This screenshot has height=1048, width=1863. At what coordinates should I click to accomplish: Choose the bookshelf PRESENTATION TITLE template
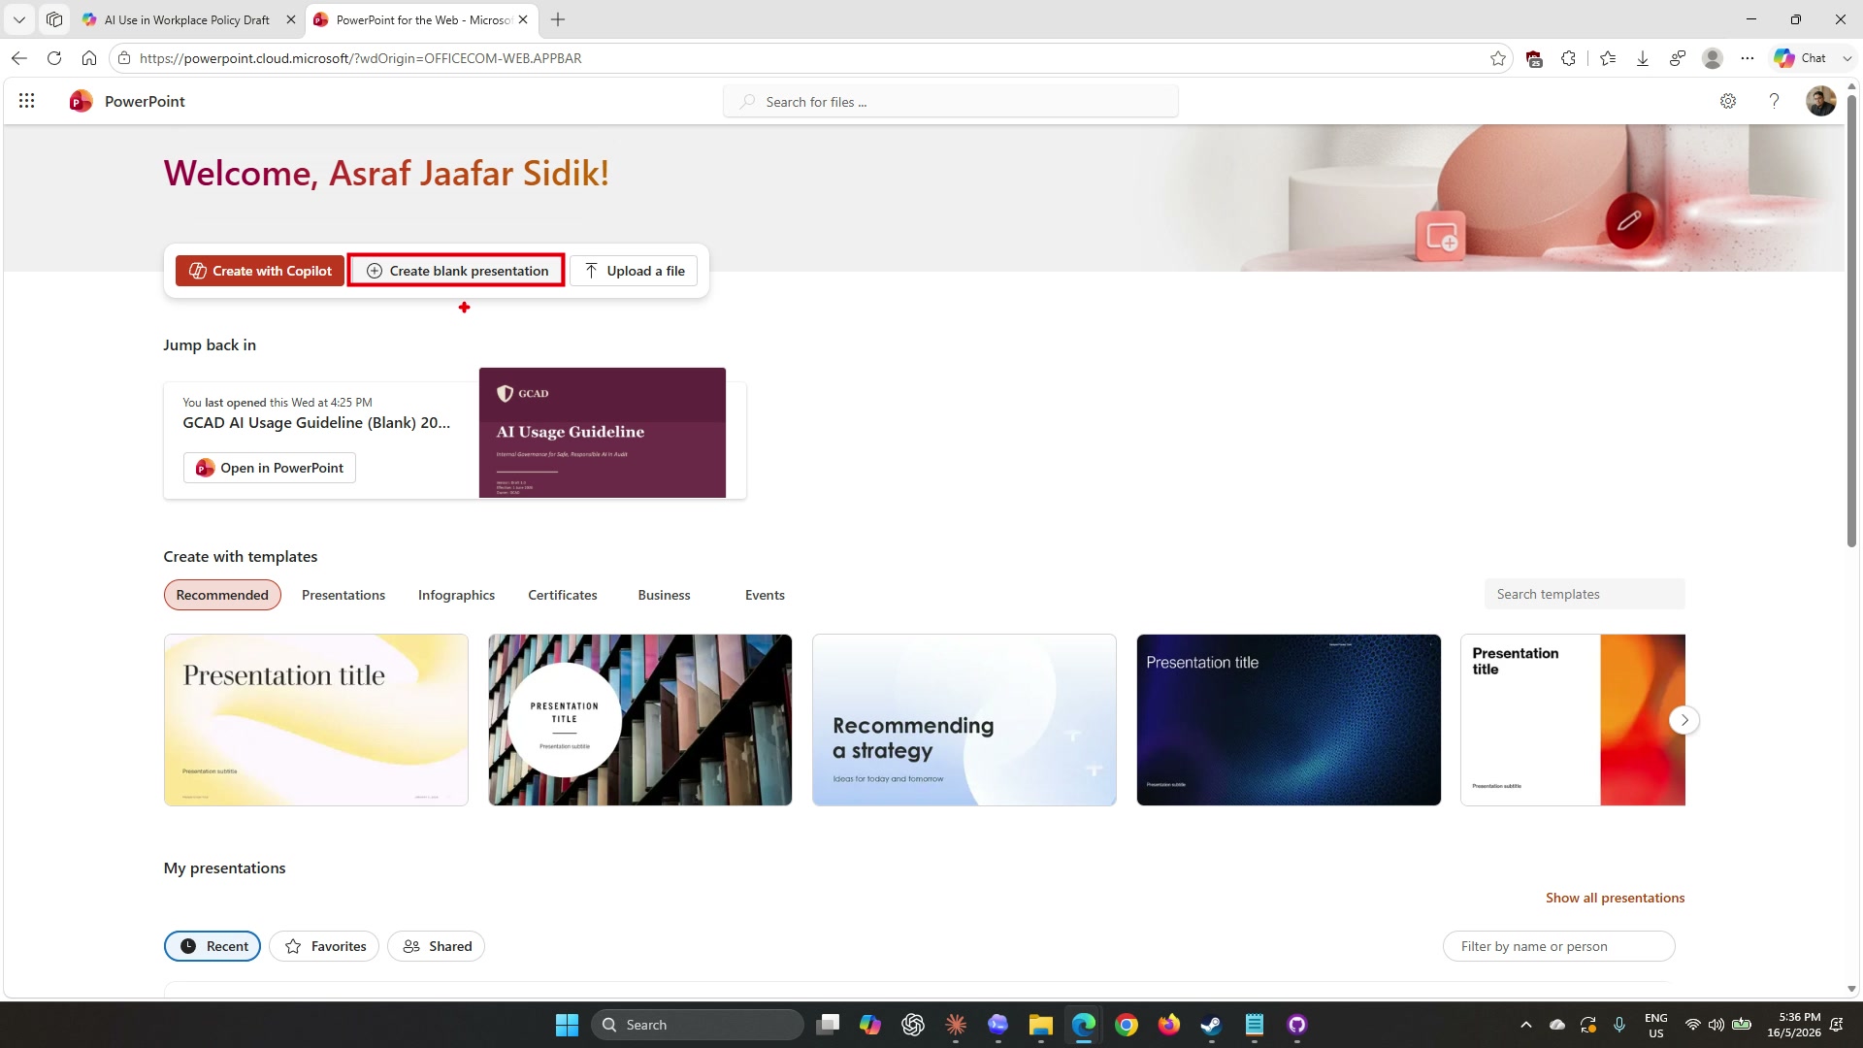point(640,720)
